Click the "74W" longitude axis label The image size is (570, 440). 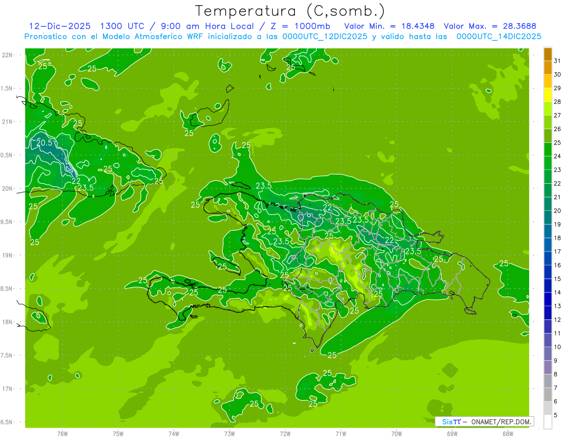174,433
